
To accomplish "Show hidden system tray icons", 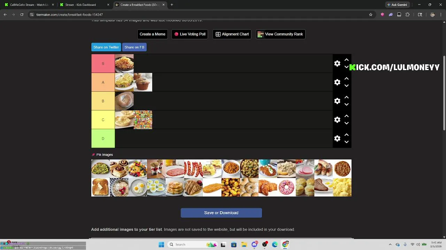I will tap(390, 244).
